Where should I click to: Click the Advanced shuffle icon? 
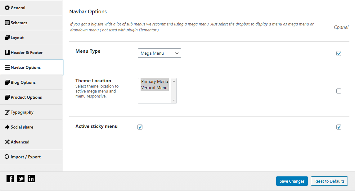pyautogui.click(x=7, y=142)
